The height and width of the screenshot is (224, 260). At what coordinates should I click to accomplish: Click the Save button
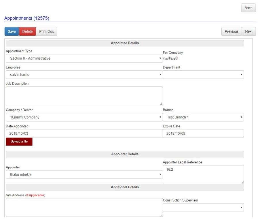12,31
